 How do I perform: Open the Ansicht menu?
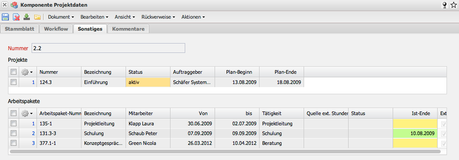point(125,17)
